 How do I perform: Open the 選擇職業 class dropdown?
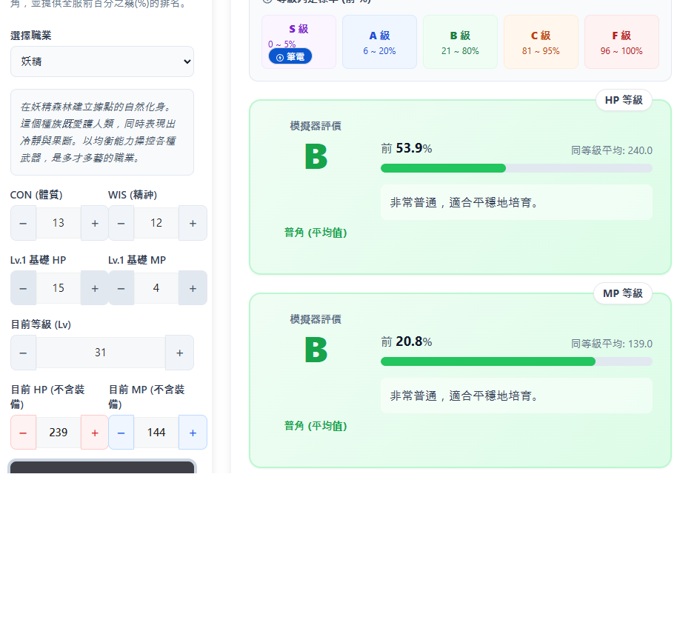pyautogui.click(x=102, y=61)
